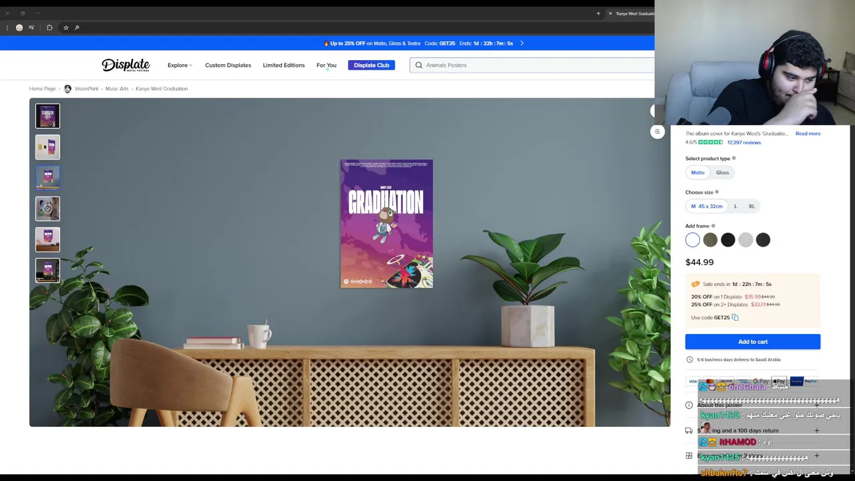The width and height of the screenshot is (855, 481).
Task: Click the Graduation poster on the wall
Action: (x=387, y=224)
